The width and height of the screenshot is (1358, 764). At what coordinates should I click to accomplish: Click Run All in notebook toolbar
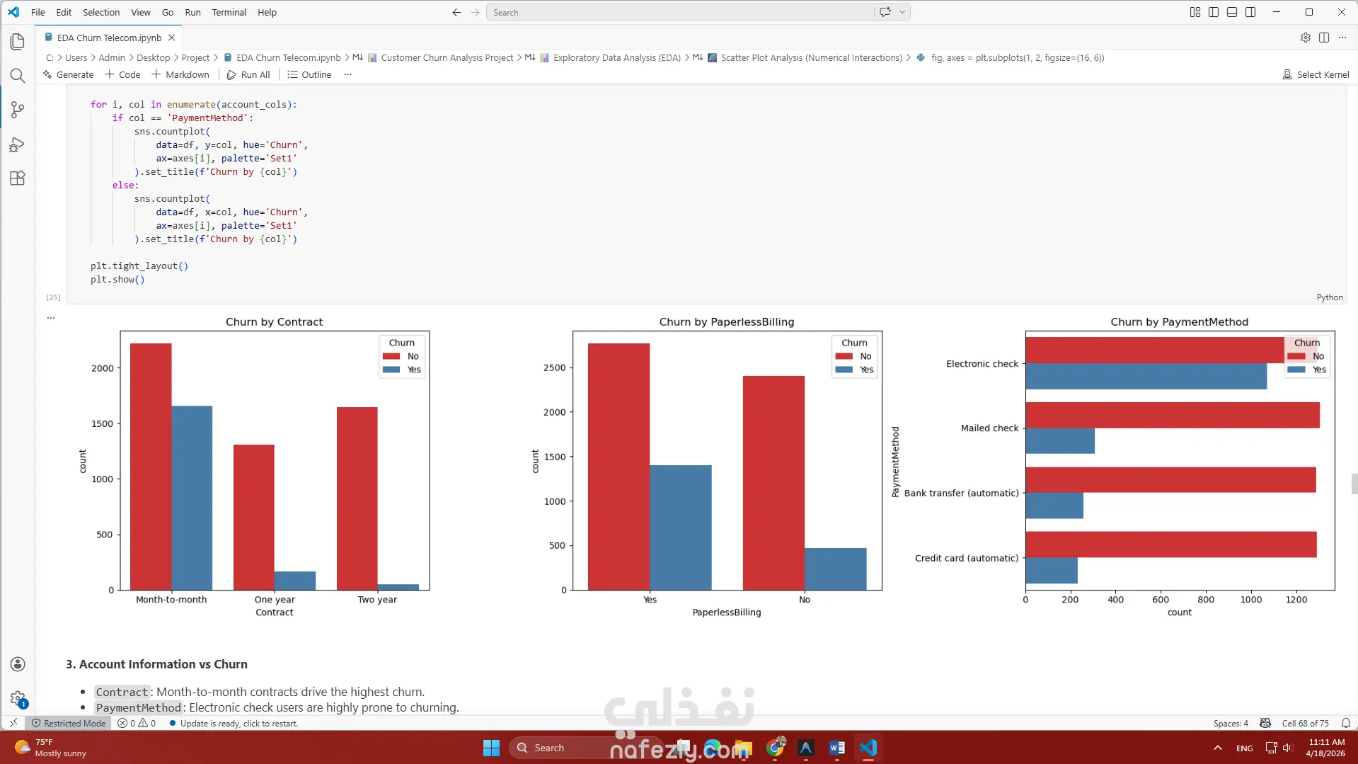coord(248,74)
